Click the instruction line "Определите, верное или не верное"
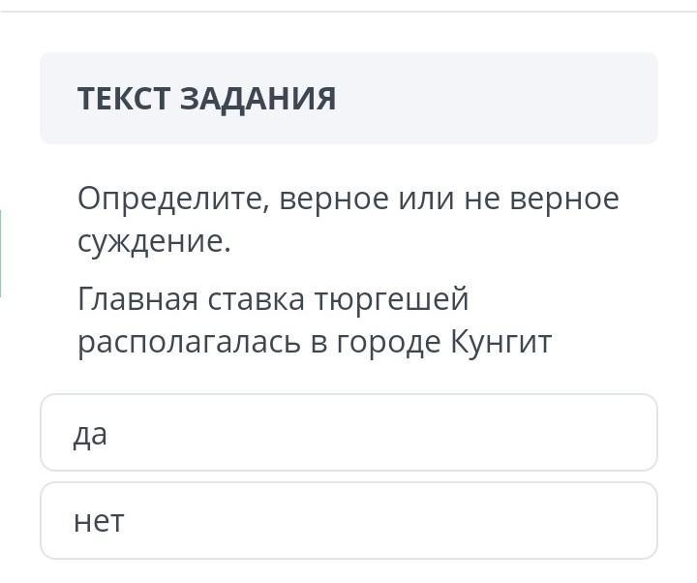Image resolution: width=697 pixels, height=583 pixels. (x=348, y=199)
